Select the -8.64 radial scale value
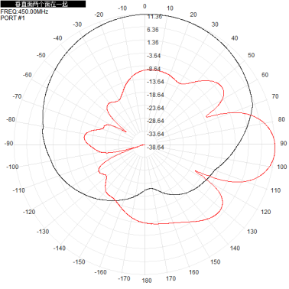The width and height of the screenshot is (289, 289). point(154,69)
